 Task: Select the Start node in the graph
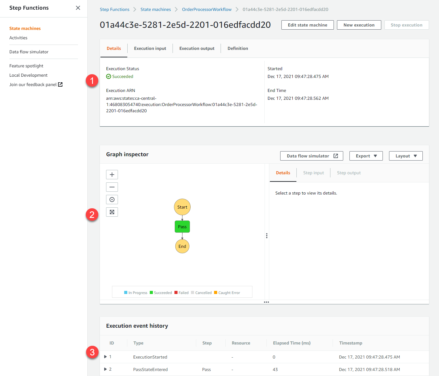(x=182, y=207)
